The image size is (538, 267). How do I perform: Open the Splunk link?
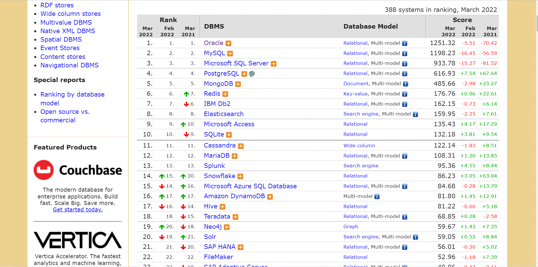pyautogui.click(x=214, y=166)
